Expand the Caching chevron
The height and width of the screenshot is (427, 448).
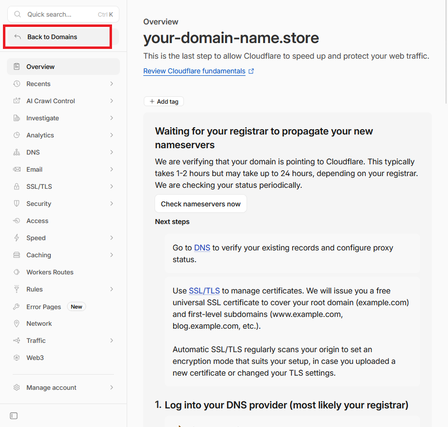tap(112, 255)
